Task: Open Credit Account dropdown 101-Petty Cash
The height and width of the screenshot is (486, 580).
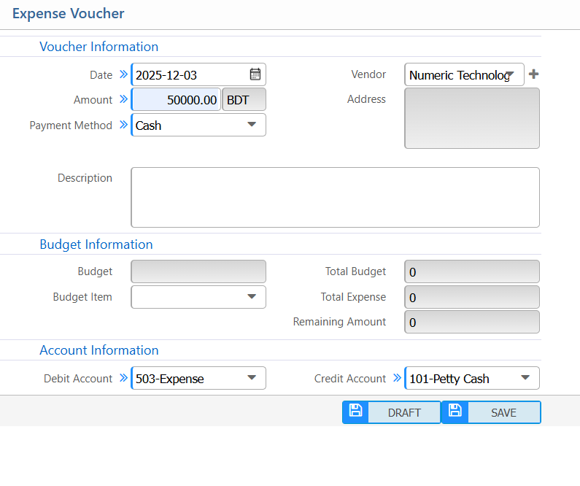Action: [x=472, y=378]
